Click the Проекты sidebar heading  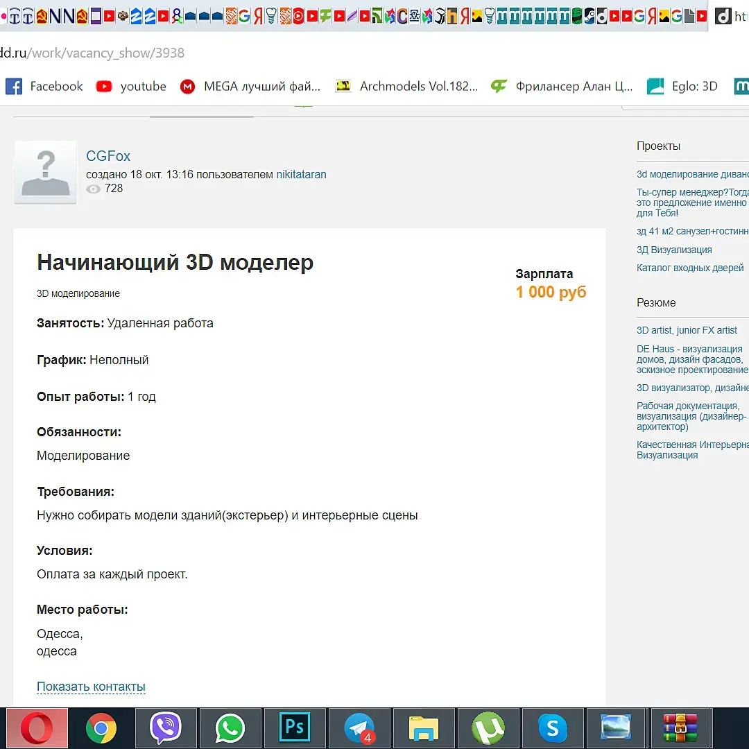click(x=658, y=146)
